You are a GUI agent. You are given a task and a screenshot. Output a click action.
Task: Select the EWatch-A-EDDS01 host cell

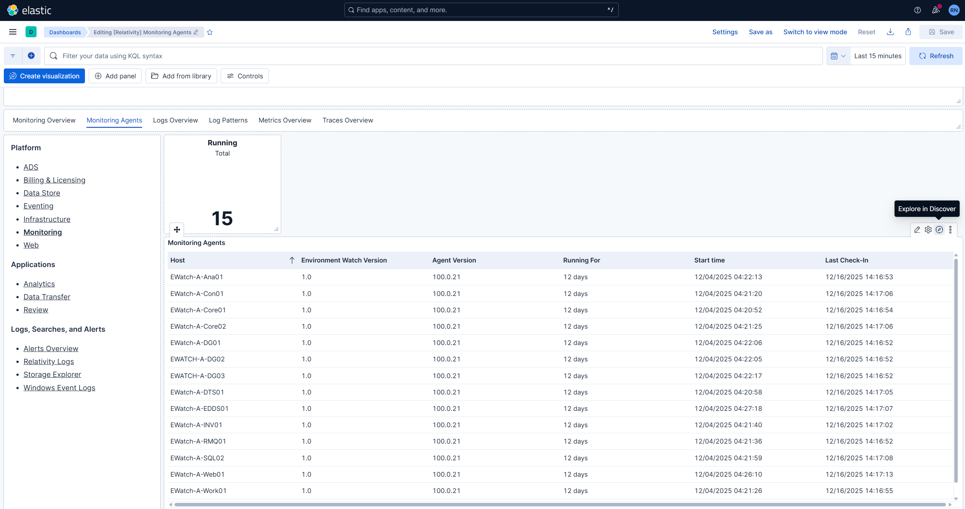(232, 409)
